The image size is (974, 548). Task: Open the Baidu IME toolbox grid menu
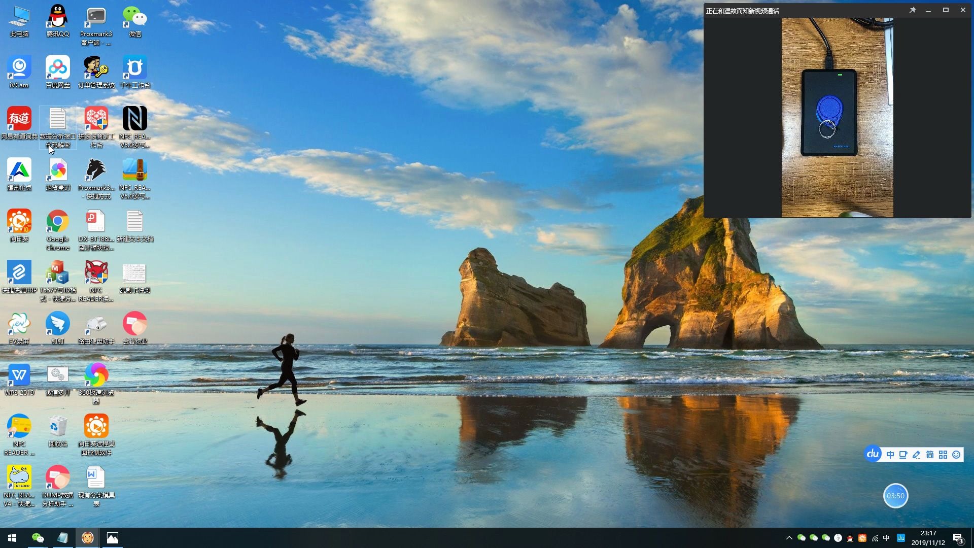(x=943, y=455)
